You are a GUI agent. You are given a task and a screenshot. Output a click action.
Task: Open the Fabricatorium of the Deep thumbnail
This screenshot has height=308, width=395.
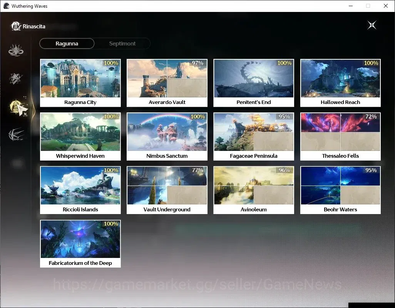[80, 244]
